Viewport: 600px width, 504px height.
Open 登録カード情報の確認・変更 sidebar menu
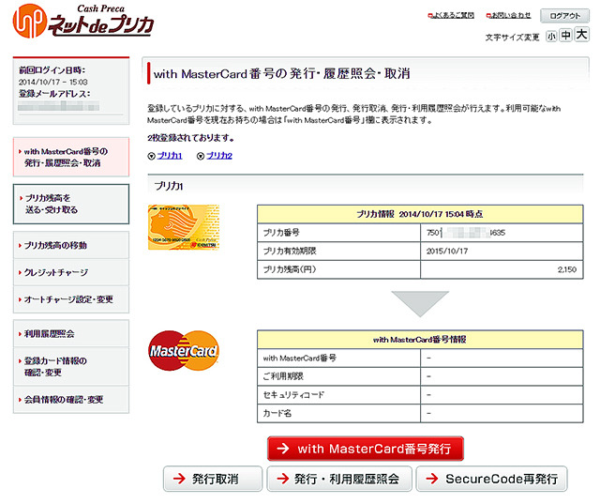71,367
